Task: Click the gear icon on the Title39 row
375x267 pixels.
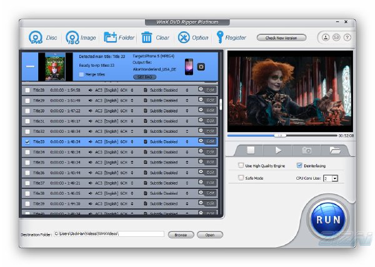Action: (201, 203)
